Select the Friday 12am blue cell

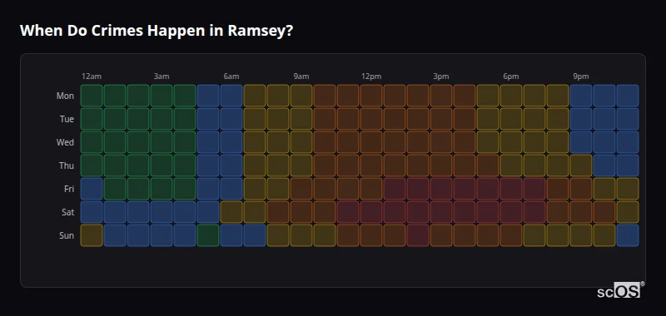point(92,189)
